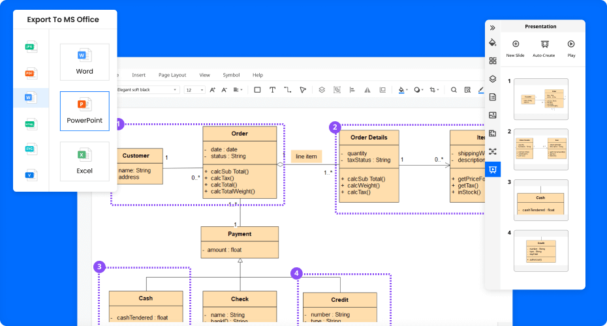607x326 pixels.
Task: Collapse the right panel with double chevron
Action: (x=492, y=28)
